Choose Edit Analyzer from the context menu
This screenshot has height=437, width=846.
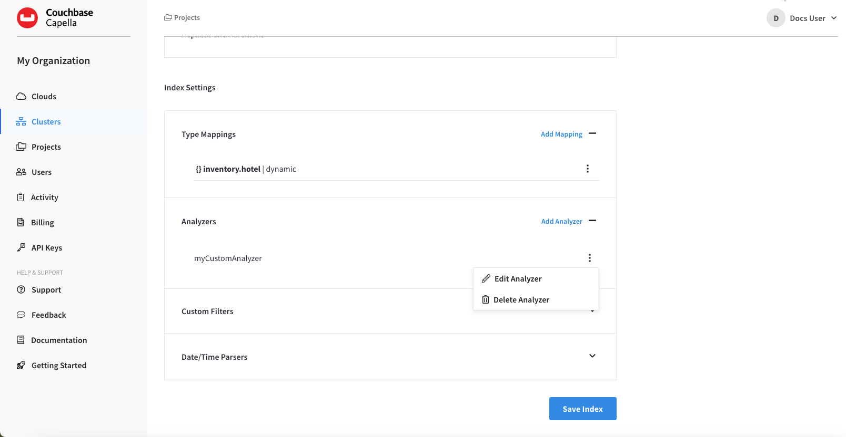coord(518,279)
